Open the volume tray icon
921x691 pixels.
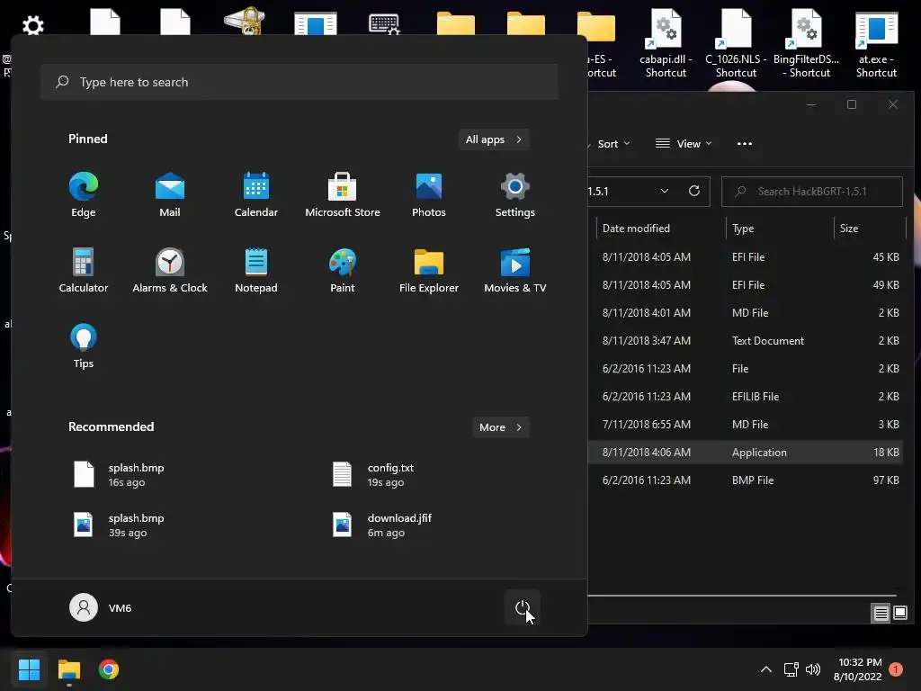813,669
